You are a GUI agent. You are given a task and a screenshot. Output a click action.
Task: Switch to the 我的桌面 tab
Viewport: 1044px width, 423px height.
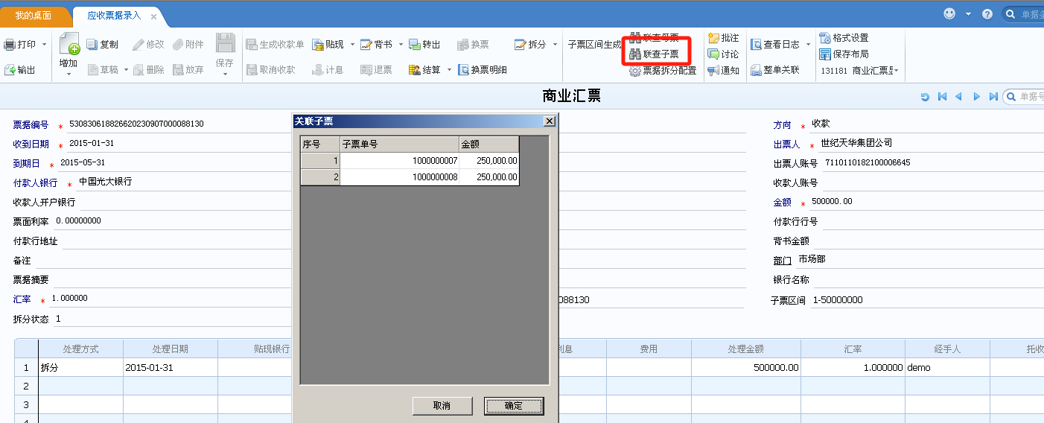click(35, 16)
